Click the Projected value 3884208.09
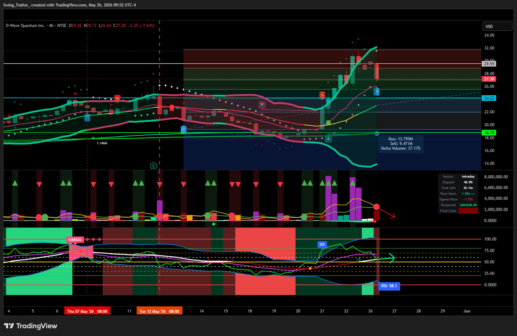This screenshot has height=336, width=517. pyautogui.click(x=468, y=205)
